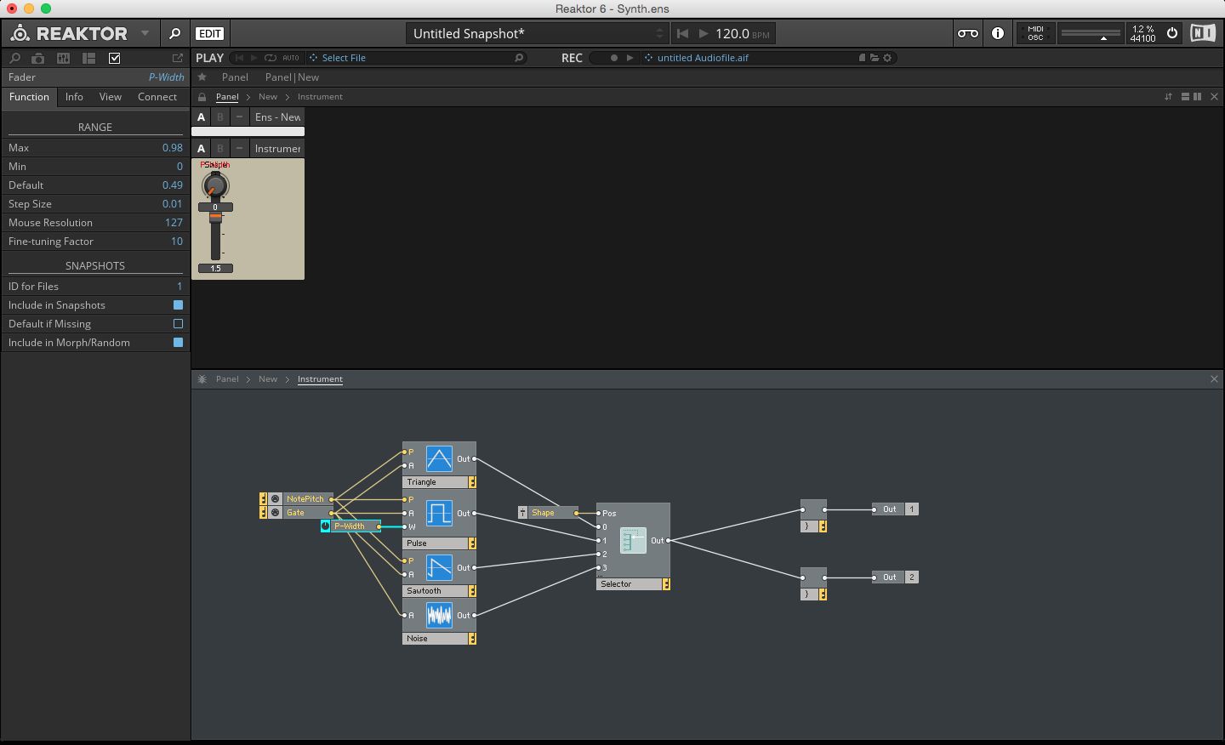Select the A view button of Ens - New
This screenshot has width=1225, height=745.
click(x=202, y=117)
